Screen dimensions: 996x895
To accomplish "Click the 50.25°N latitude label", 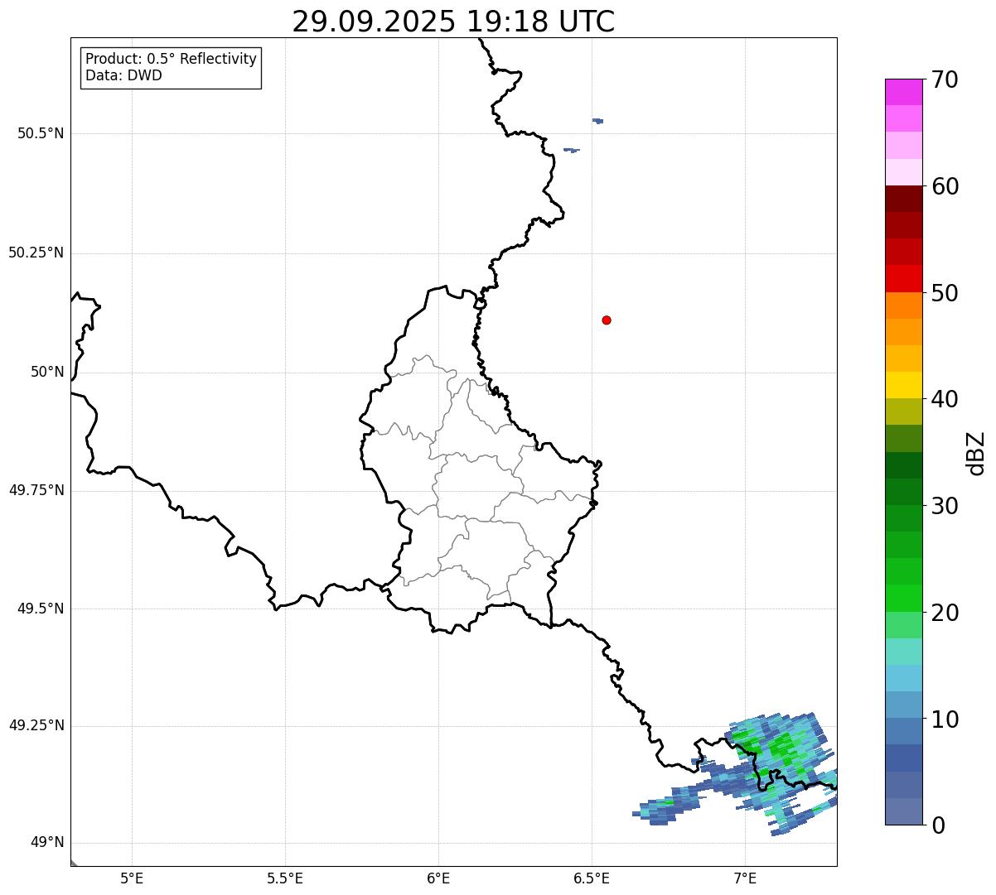I will [36, 253].
